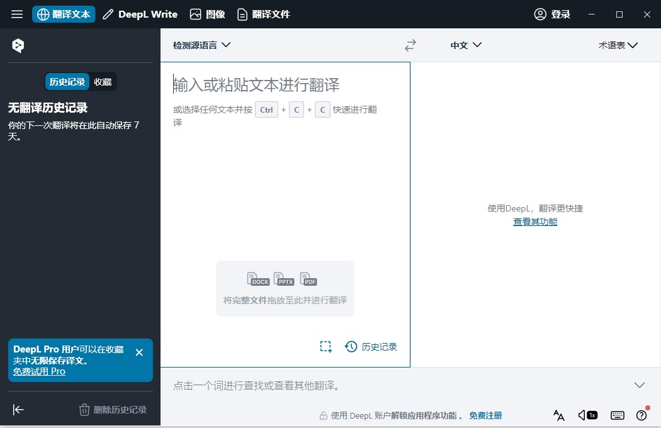The height and width of the screenshot is (428, 661).
Task: Collapse the history sidebar
Action: coord(18,410)
